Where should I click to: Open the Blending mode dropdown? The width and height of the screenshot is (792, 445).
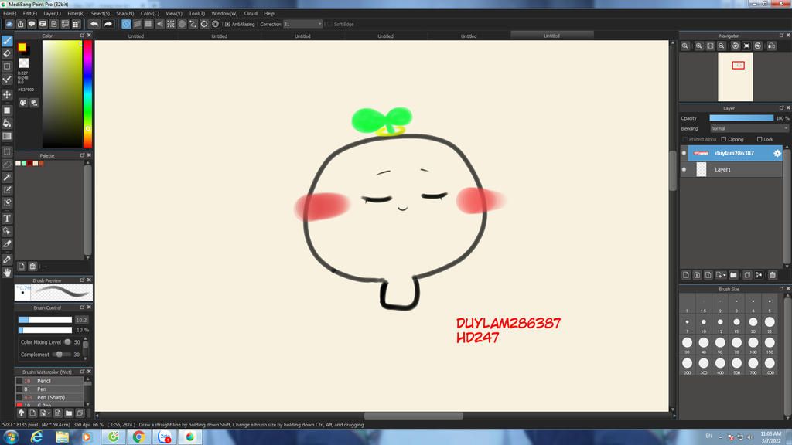tap(749, 129)
